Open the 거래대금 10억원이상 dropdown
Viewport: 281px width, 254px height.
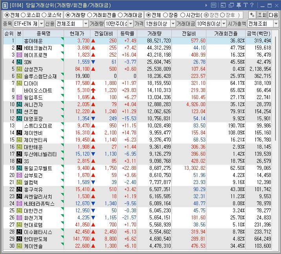tap(224, 24)
